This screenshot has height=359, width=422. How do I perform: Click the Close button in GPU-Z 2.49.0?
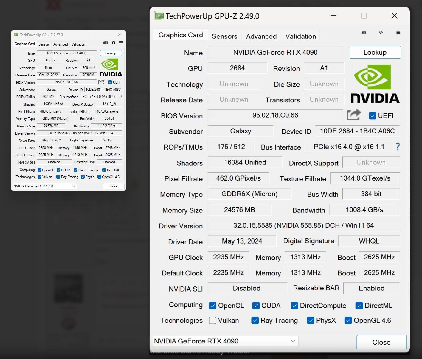coord(381,342)
